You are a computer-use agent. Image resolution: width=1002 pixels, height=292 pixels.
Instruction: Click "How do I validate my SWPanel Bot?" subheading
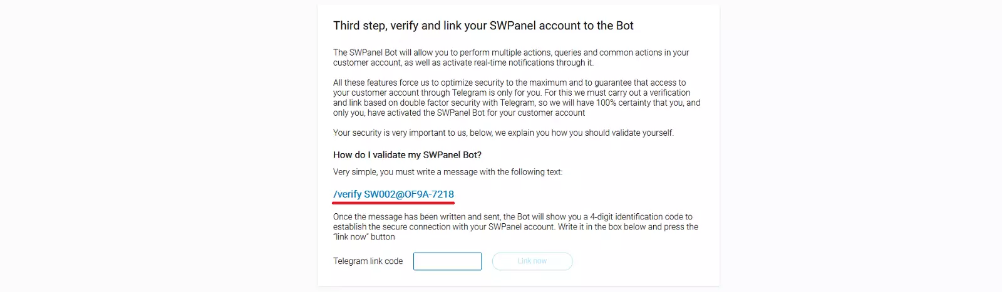pos(407,155)
